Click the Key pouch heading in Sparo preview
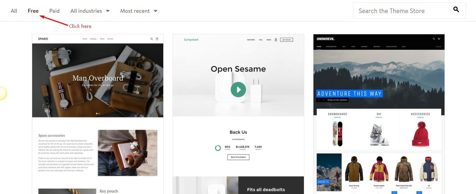476x194 pixels. 108,191
